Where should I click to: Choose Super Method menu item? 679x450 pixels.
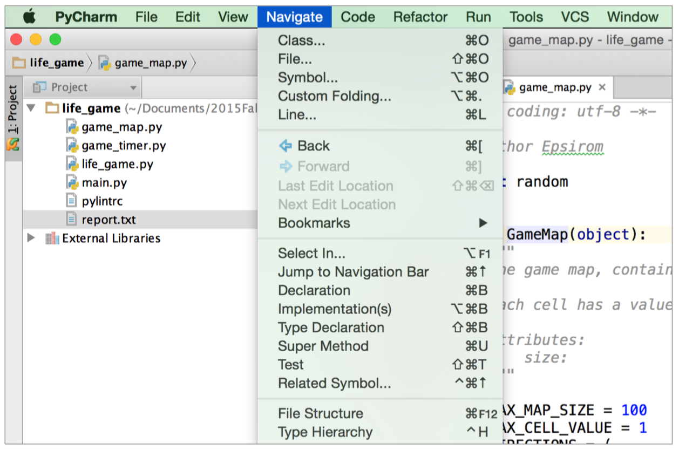coord(380,346)
